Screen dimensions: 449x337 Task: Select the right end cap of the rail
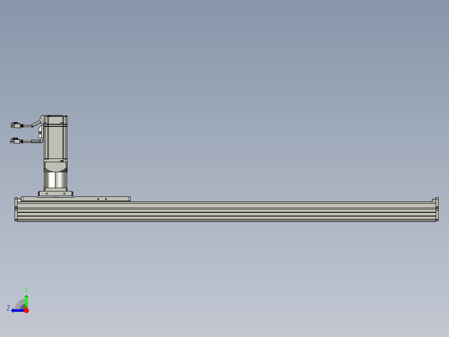(437, 209)
